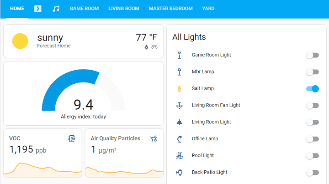Screen dimensions: 329x184
Task: Open the chevron arrow tab
Action: click(x=38, y=9)
